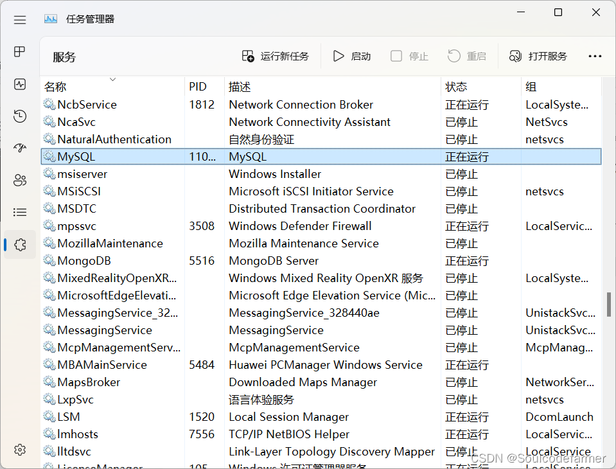Image resolution: width=616 pixels, height=469 pixels.
Task: Click the gear icon of NcbService
Action: (x=49, y=104)
